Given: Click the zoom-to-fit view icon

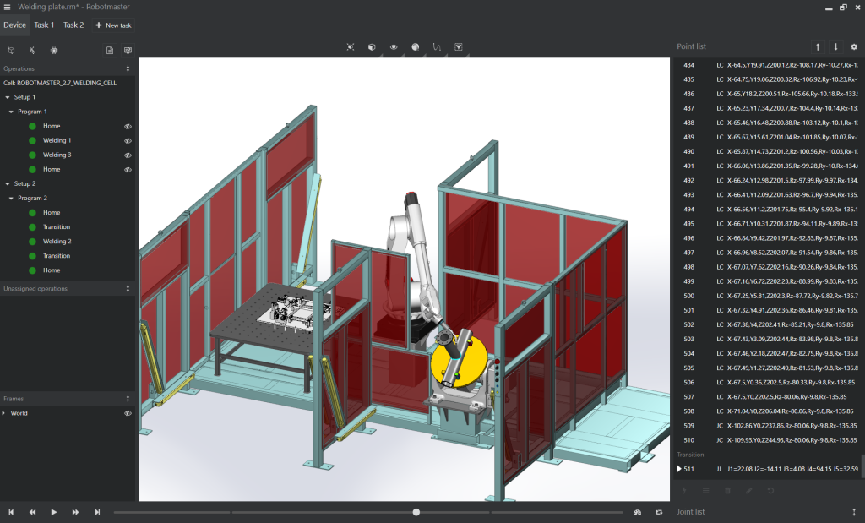Looking at the screenshot, I should [351, 47].
